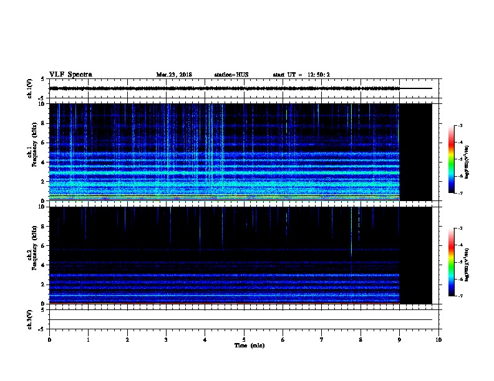The height and width of the screenshot is (381, 494).
Task: Click the "-7" label on ch.2 colorbar
Action: pos(460,296)
